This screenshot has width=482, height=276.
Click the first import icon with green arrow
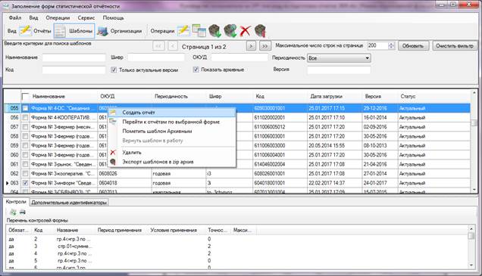215,31
